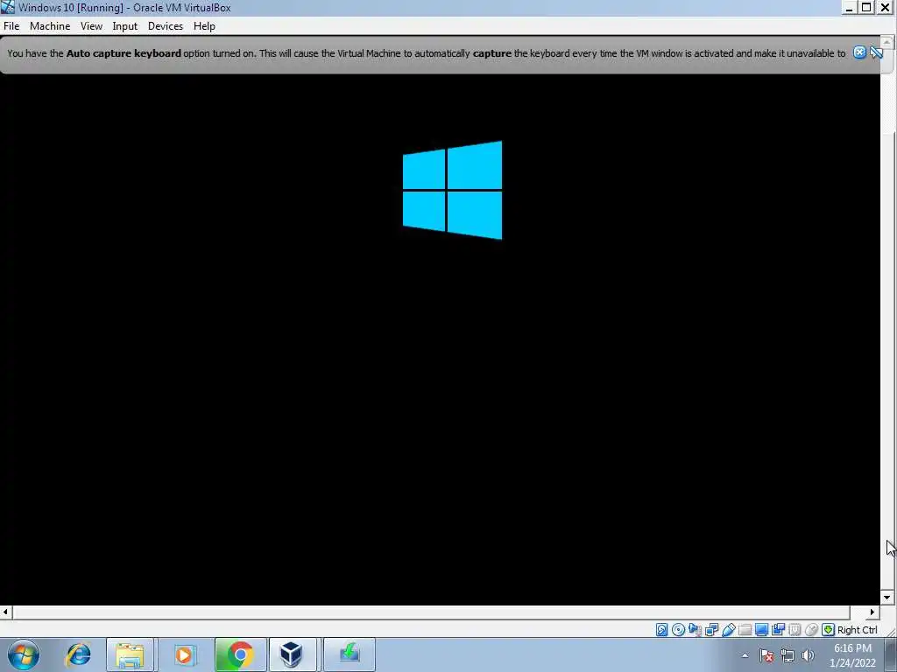
Task: Click the horizontal scrollbar right arrow
Action: click(872, 612)
